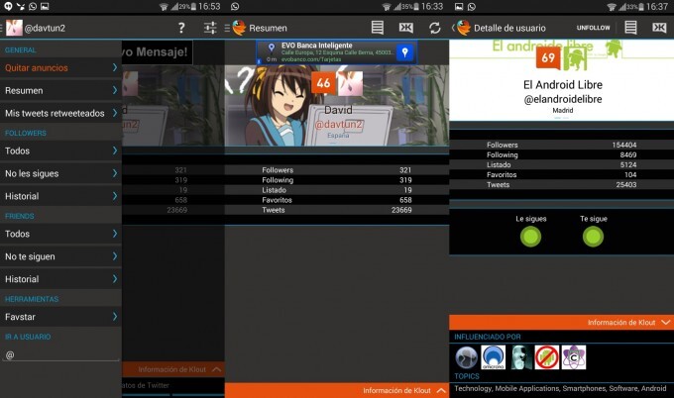Click the app logo beside Detalle de usuario
674x398 pixels.
point(464,28)
